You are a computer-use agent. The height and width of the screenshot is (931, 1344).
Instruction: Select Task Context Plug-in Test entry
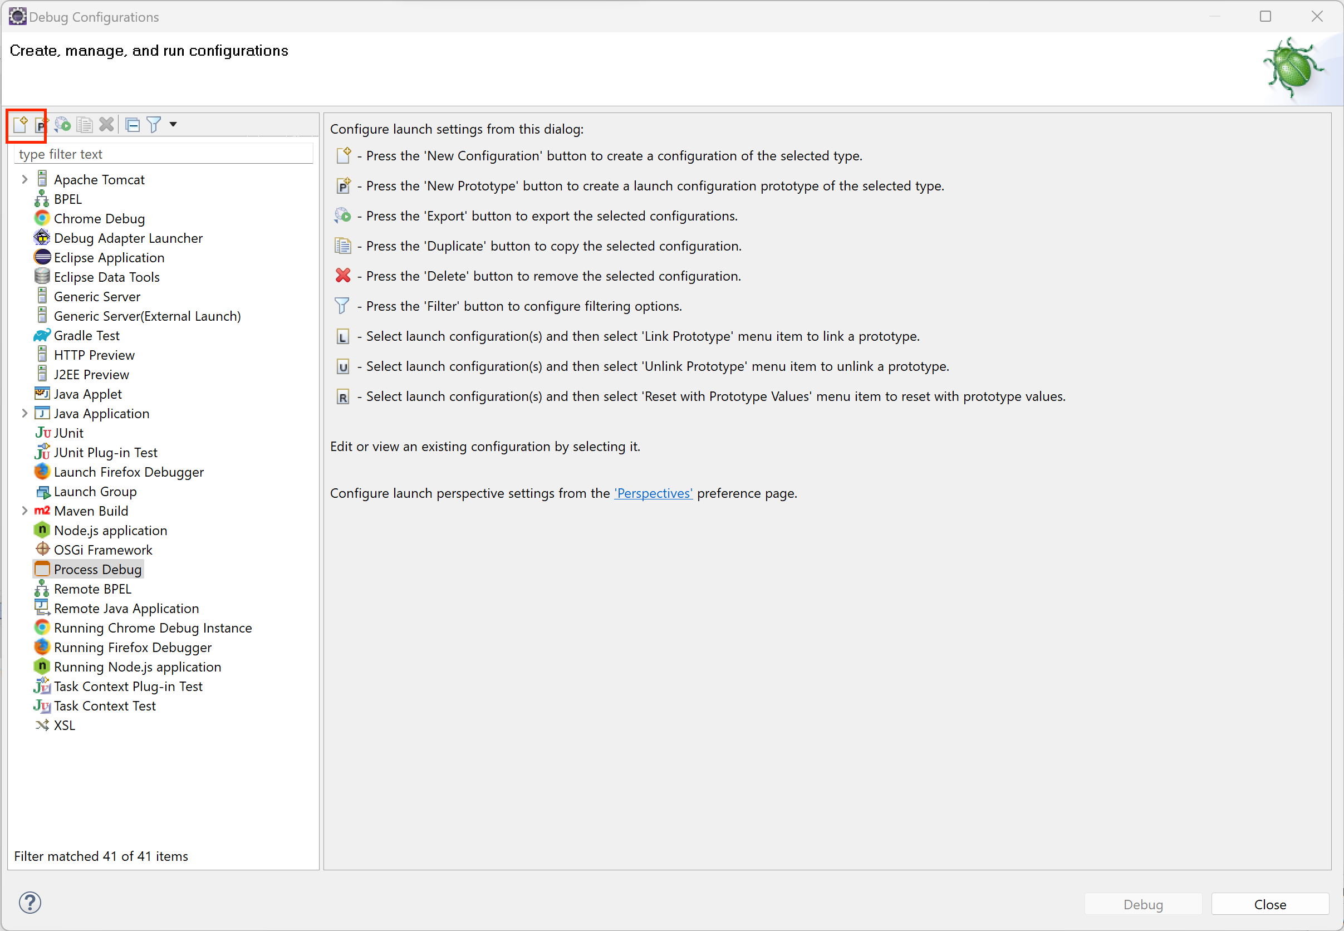tap(127, 687)
